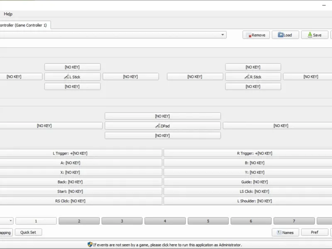
Task: Click the X: [NO KEY] button
Action: point(81,172)
